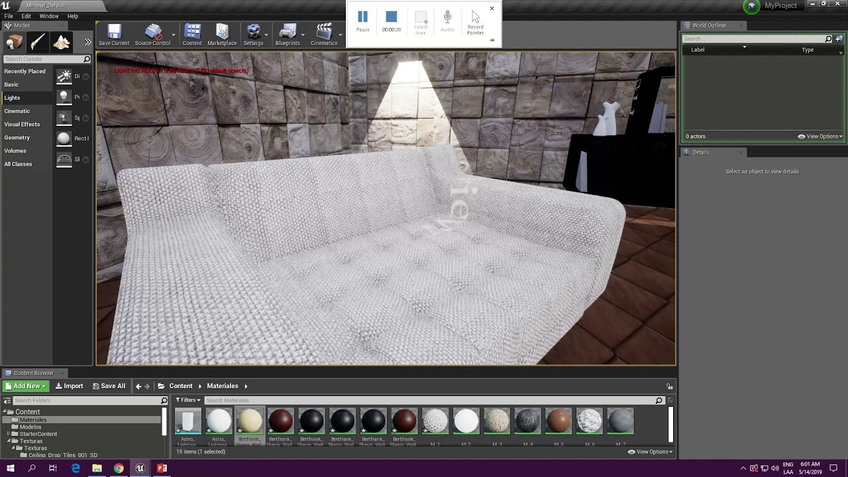
Task: Switch to the Paint mode brush icon
Action: tap(38, 42)
